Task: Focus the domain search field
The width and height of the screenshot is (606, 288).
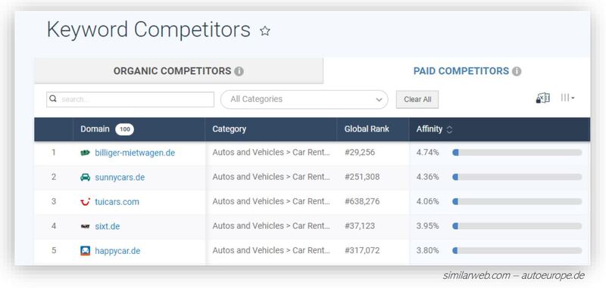Action: [130, 100]
